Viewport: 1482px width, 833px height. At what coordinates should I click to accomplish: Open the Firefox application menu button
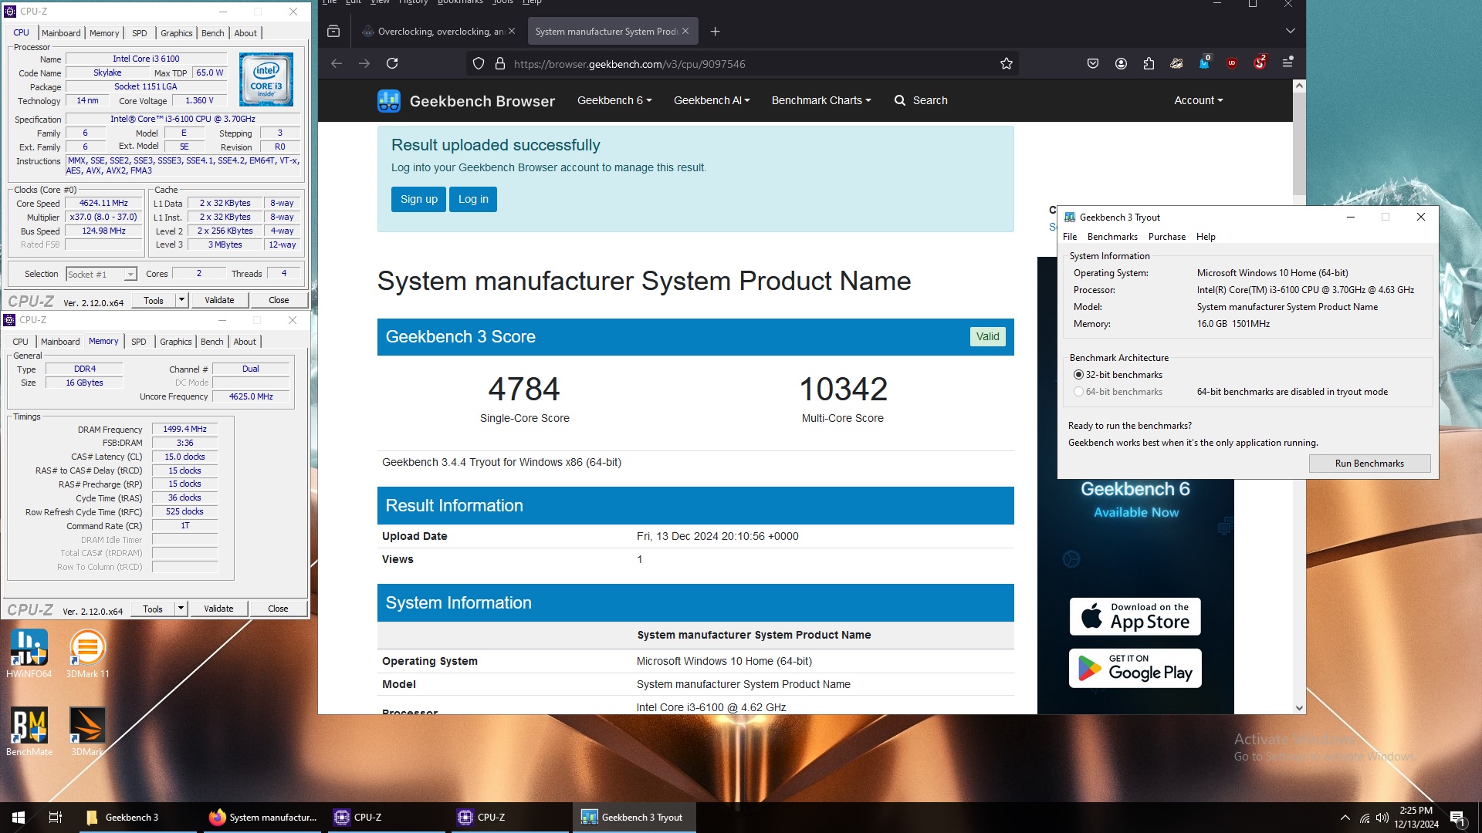pyautogui.click(x=1287, y=63)
